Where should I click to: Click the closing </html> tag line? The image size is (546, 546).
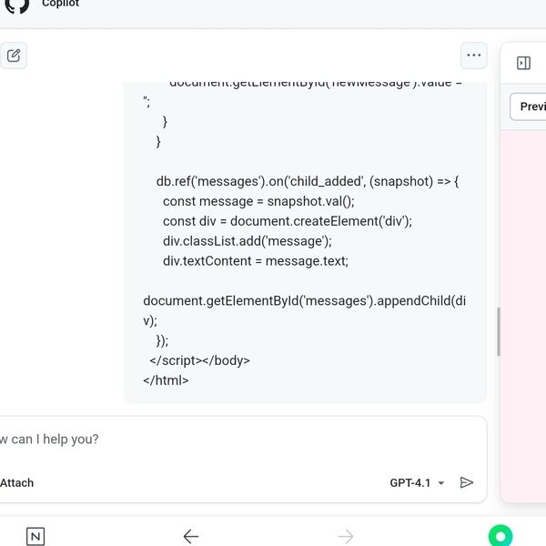pyautogui.click(x=166, y=380)
